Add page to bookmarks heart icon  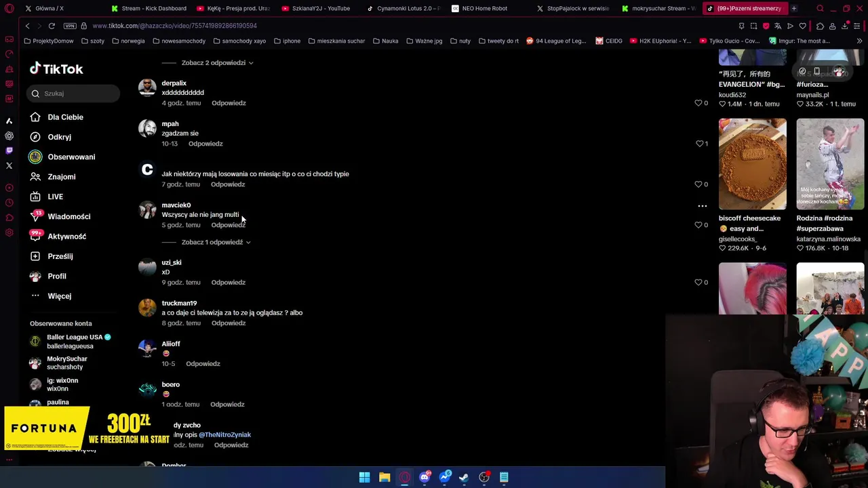click(803, 26)
